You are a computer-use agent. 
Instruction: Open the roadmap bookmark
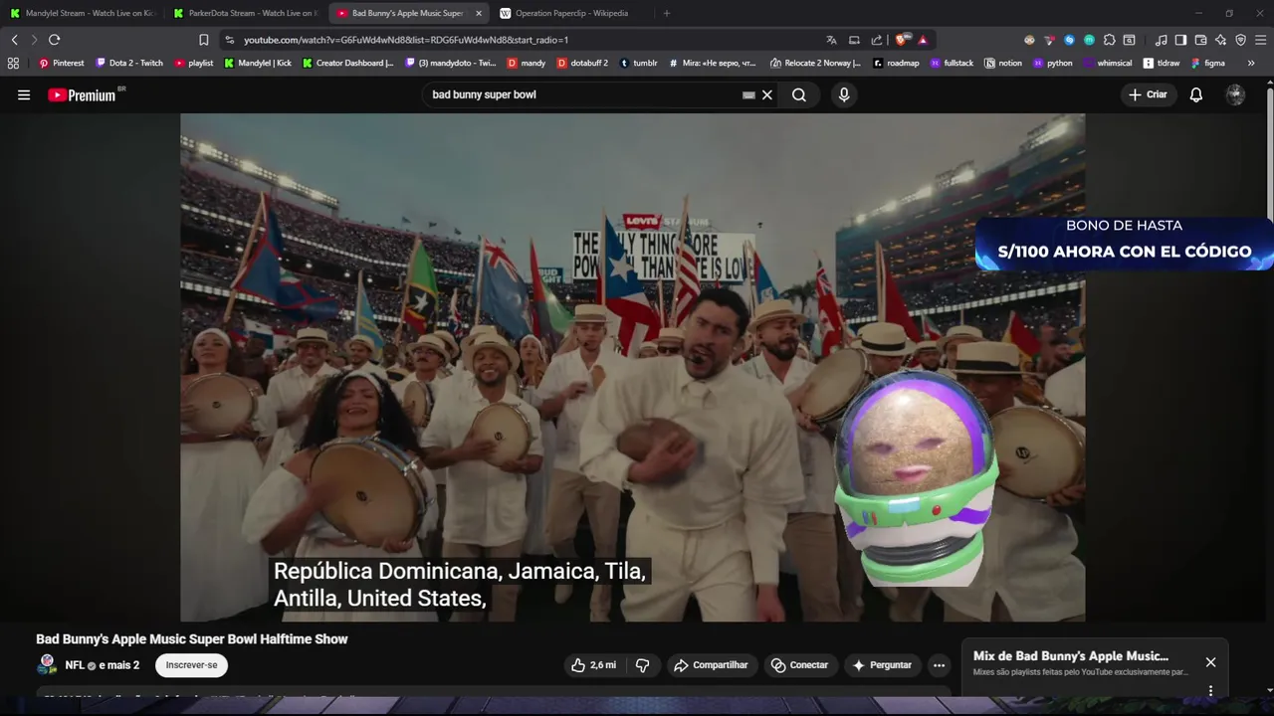[897, 63]
